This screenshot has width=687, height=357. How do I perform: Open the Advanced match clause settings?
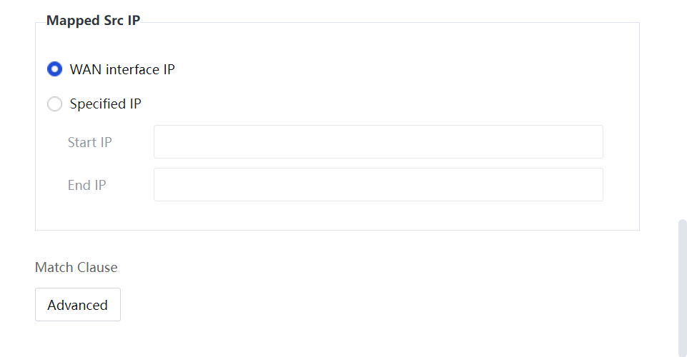pyautogui.click(x=78, y=305)
